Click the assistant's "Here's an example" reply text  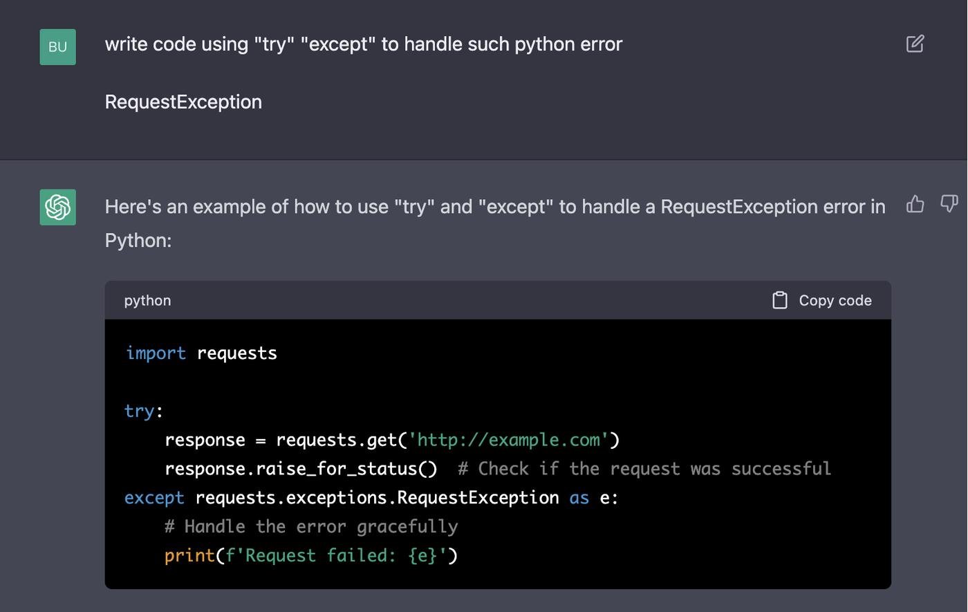(494, 207)
